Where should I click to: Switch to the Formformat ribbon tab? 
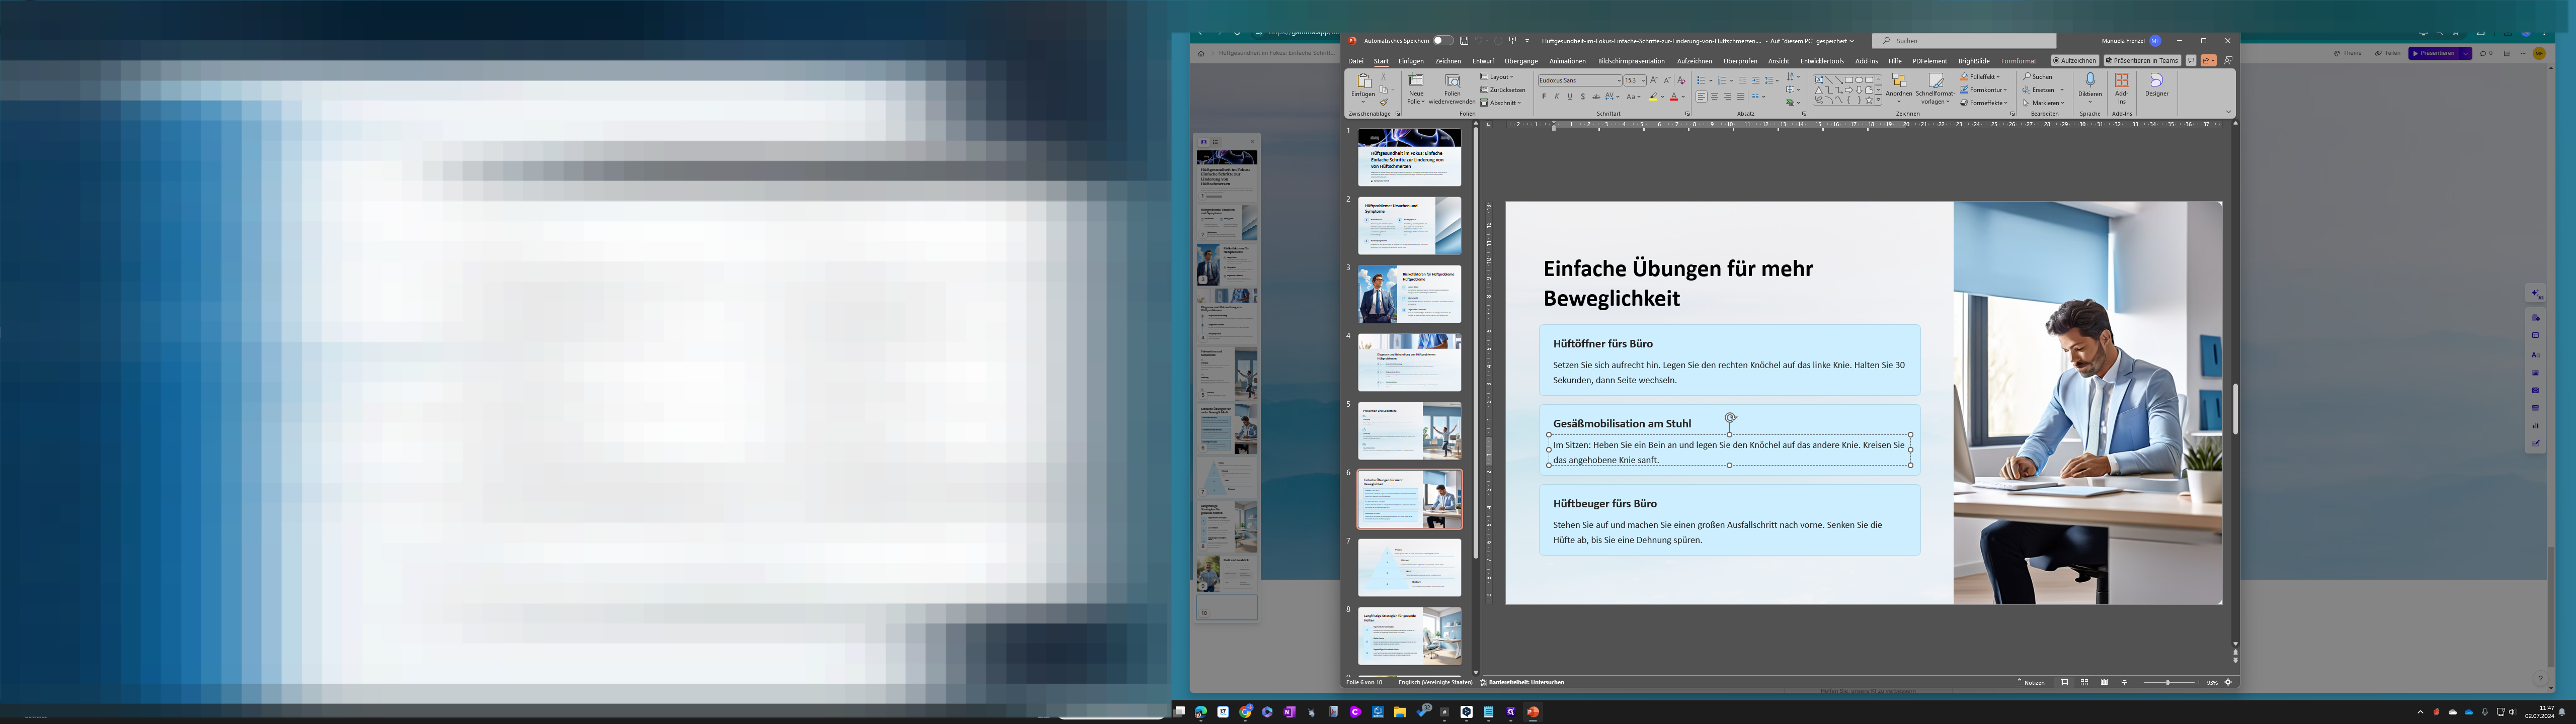2018,61
